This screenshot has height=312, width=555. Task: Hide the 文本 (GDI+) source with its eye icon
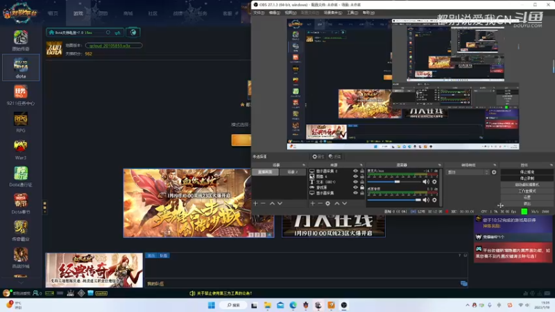coord(355,182)
